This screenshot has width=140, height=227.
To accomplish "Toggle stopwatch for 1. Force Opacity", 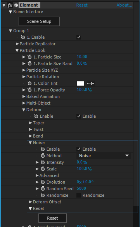I will (x=29, y=90).
